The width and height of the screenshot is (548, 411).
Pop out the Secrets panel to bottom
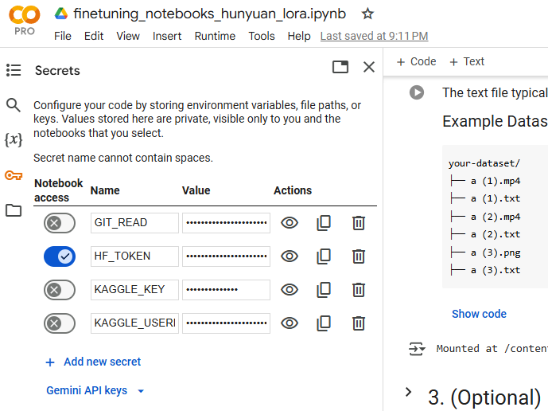click(x=340, y=68)
